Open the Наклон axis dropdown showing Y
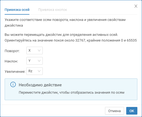 (35, 61)
